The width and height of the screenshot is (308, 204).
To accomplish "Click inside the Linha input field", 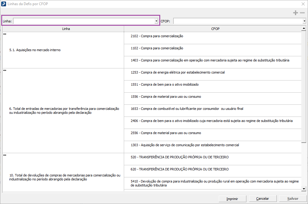I will coord(84,21).
